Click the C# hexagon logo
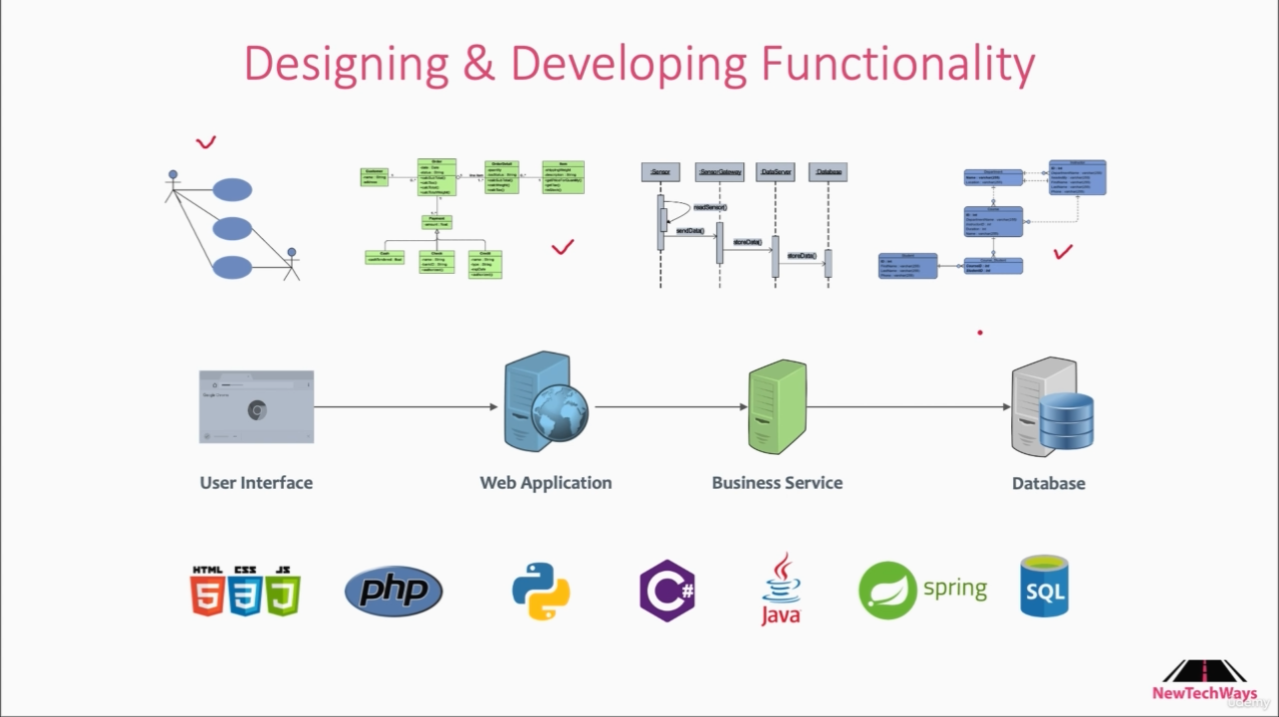 pos(666,591)
